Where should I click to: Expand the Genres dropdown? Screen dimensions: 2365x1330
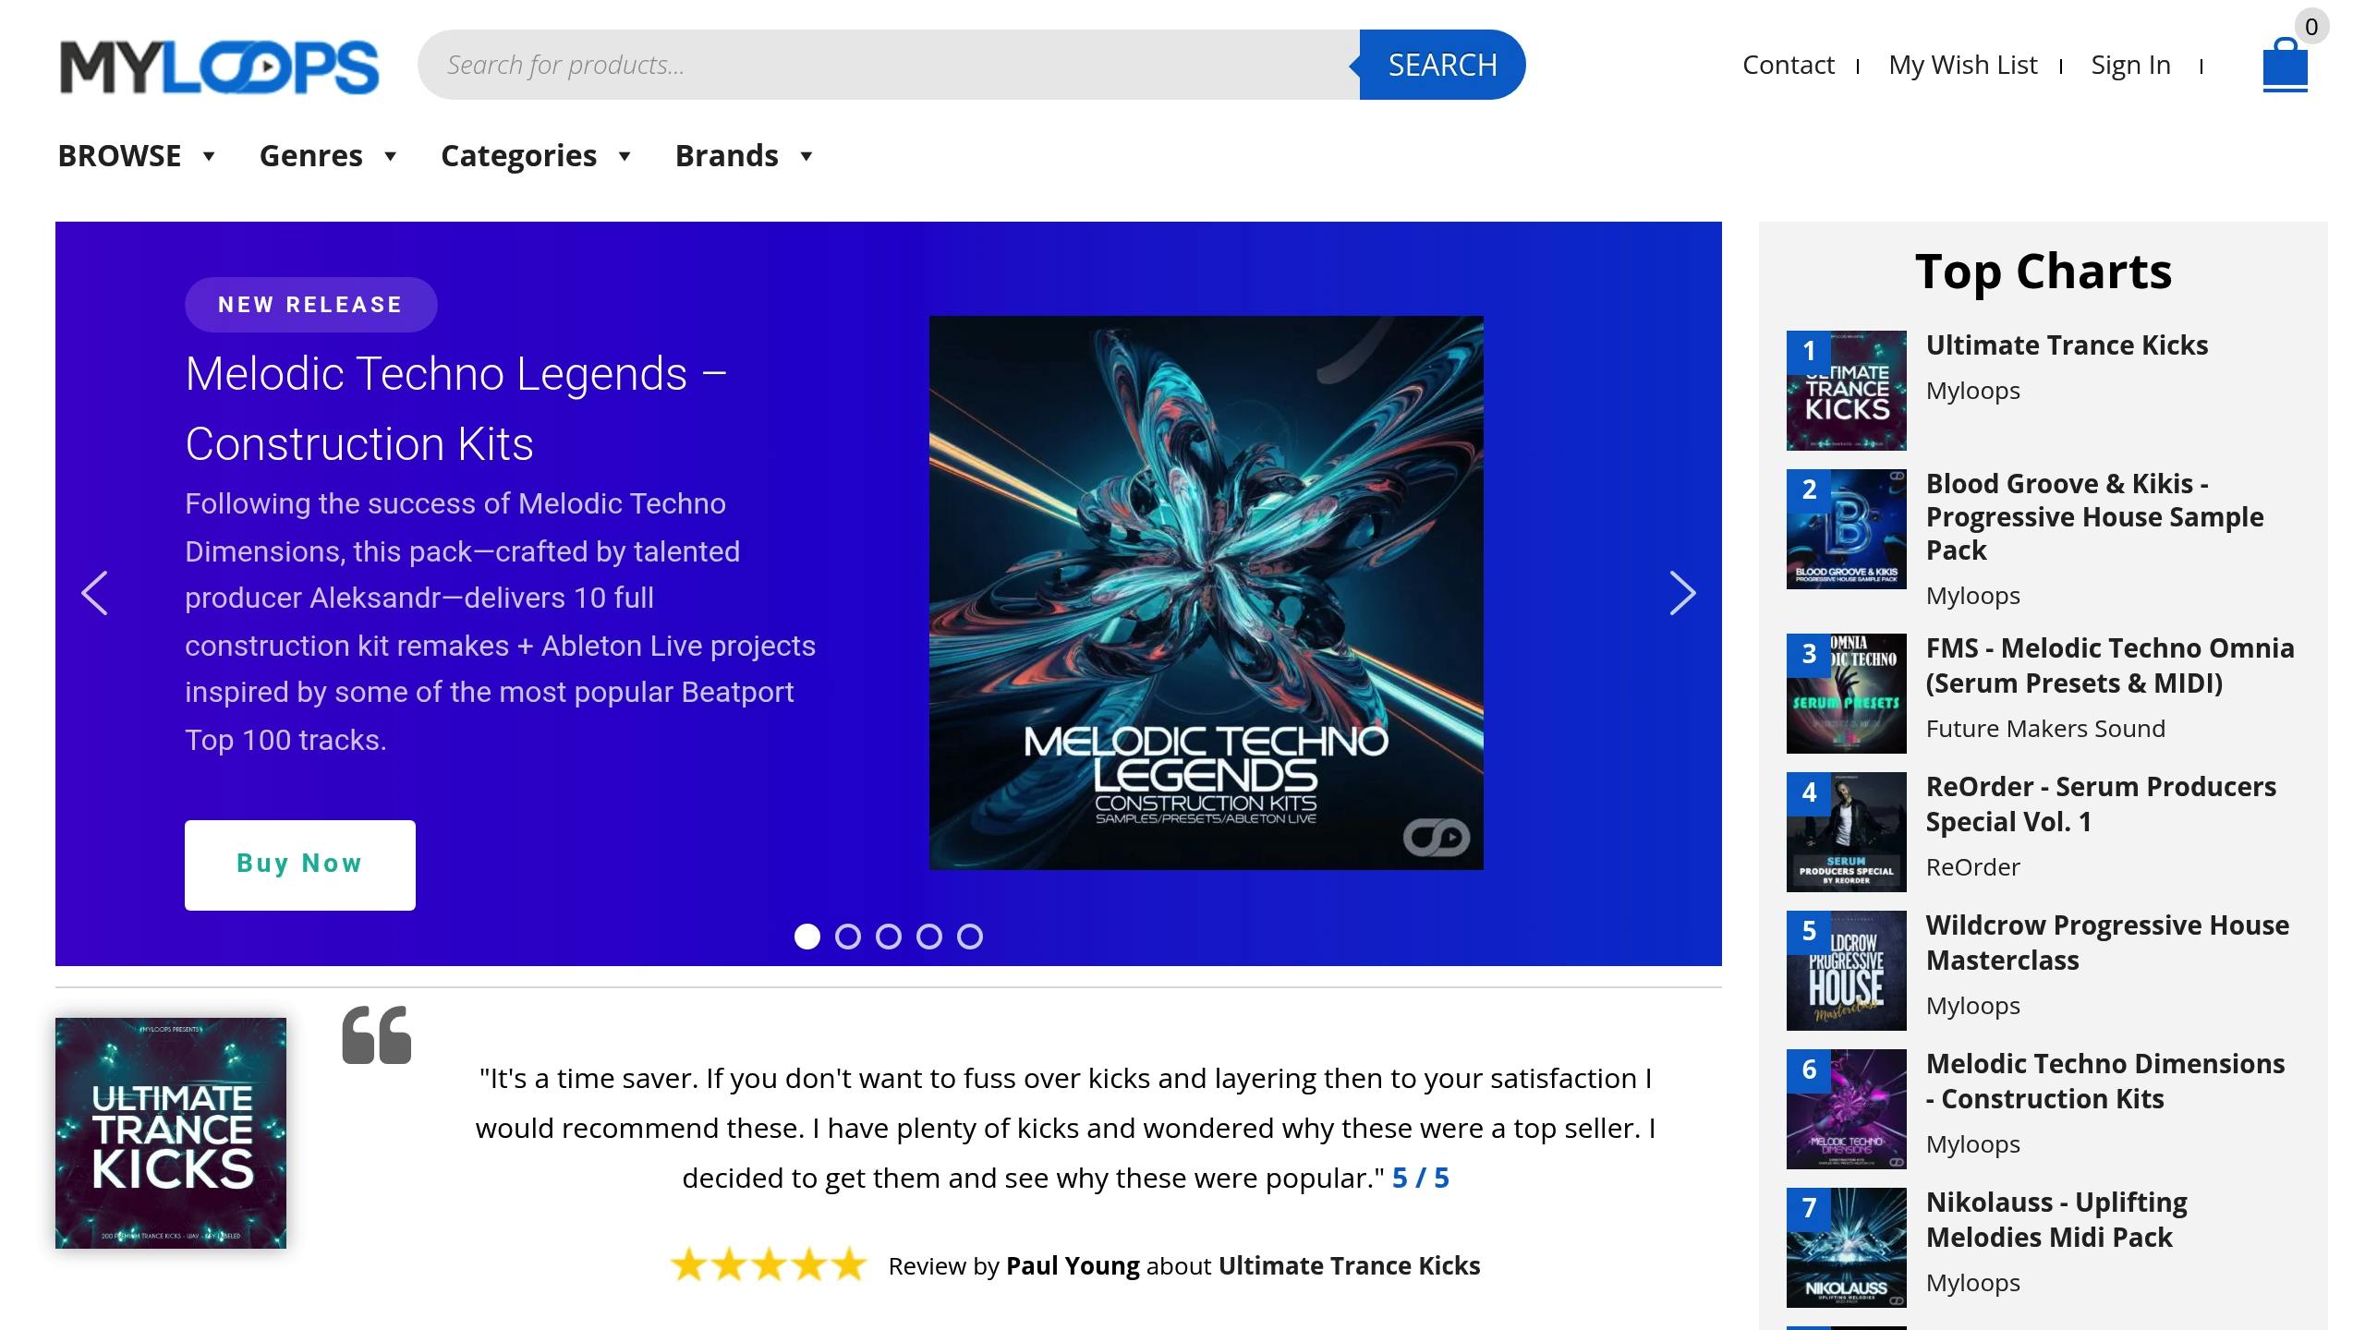(x=328, y=156)
